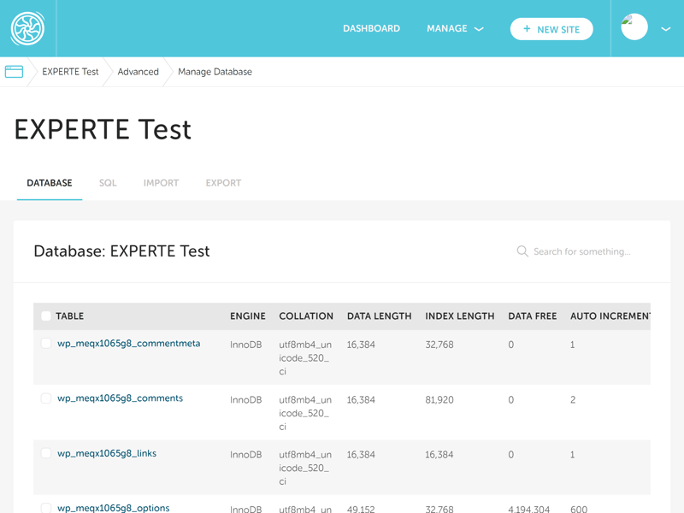Click the EXPERTE Test breadcrumb link
Viewport: 684px width, 513px height.
[x=70, y=72]
